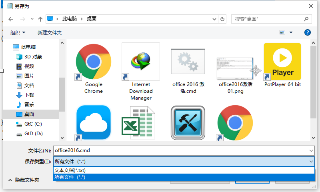Viewport: 320px width, 192px height.
Task: Open GtC (C:) drive in sidebar
Action: point(33,124)
